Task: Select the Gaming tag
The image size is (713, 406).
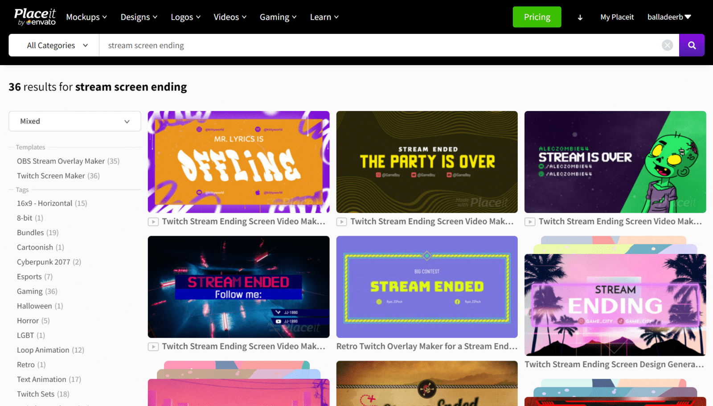Action: [37, 291]
